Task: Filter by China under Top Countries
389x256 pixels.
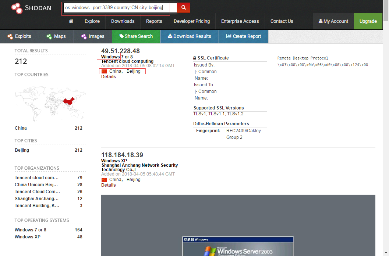Action: 21,128
